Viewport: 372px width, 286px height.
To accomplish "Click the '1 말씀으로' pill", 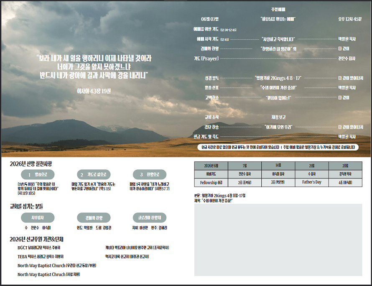I will (x=38, y=174).
